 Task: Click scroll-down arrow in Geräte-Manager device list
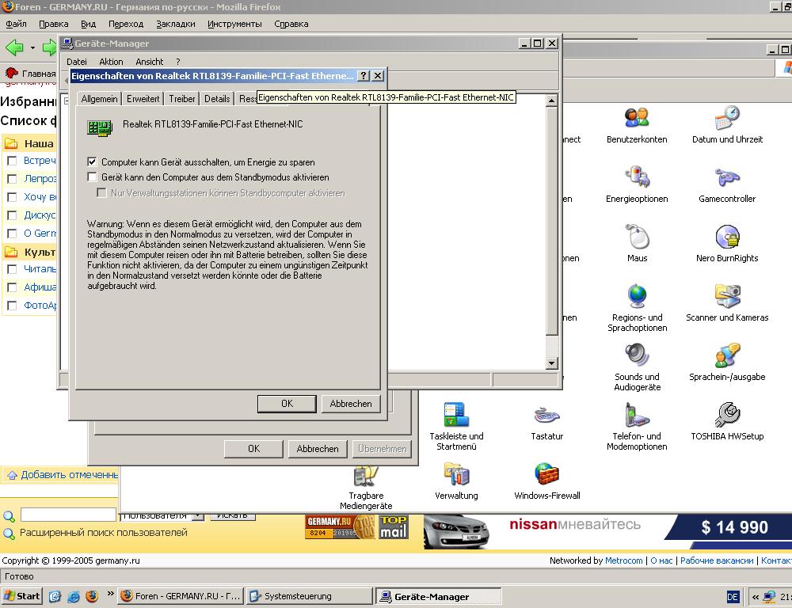tap(551, 363)
